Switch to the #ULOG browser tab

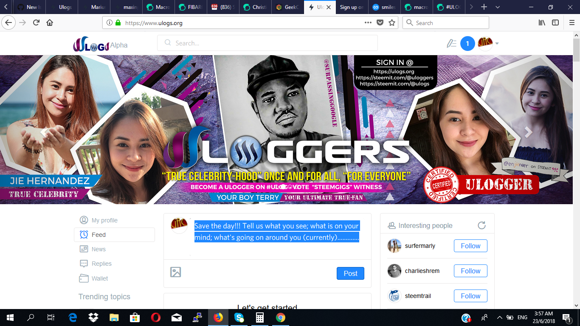click(x=449, y=7)
